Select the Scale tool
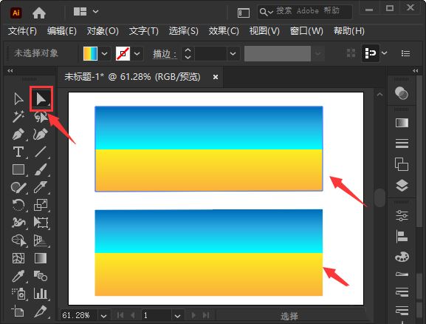Image resolution: width=426 pixels, height=324 pixels. click(41, 205)
